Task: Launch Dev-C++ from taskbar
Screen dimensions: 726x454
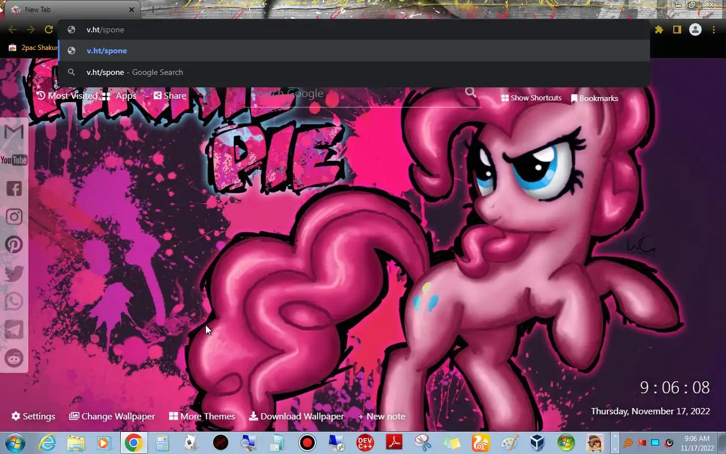Action: click(365, 443)
